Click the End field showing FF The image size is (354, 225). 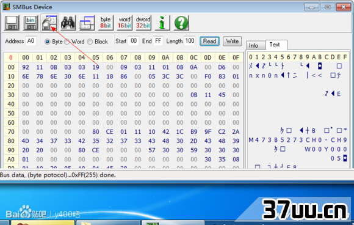point(158,41)
